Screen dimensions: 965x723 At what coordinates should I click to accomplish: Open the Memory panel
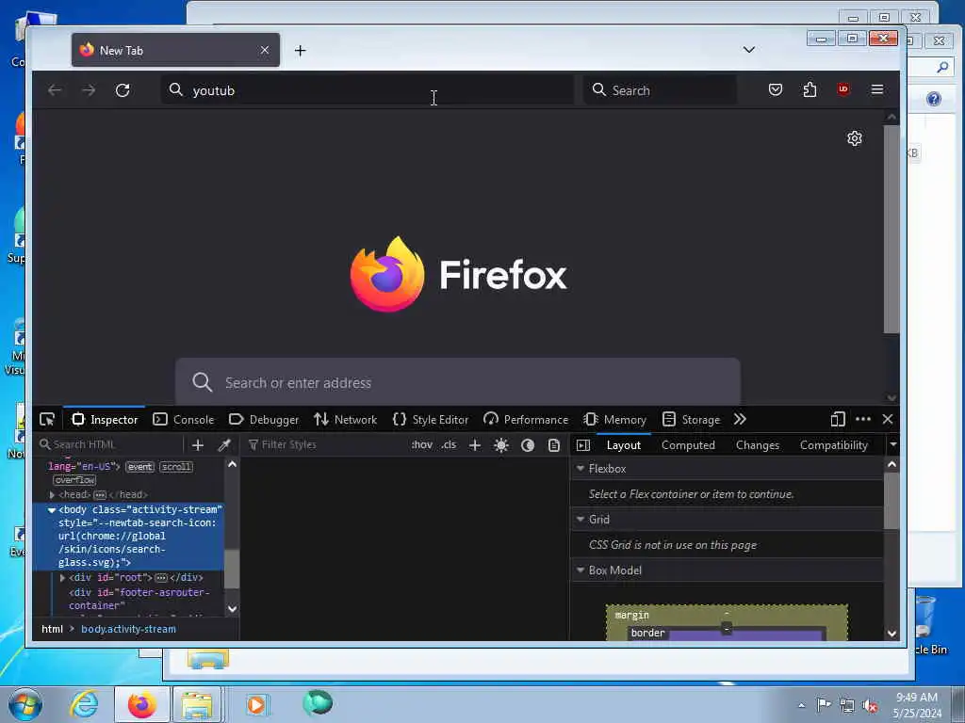point(614,419)
